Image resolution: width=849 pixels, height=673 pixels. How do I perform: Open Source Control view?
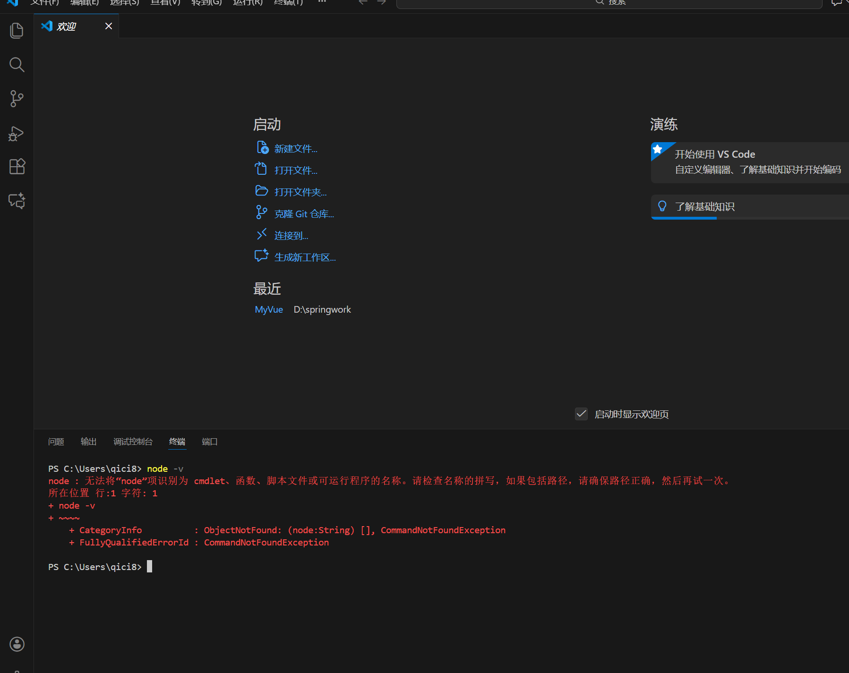(17, 99)
